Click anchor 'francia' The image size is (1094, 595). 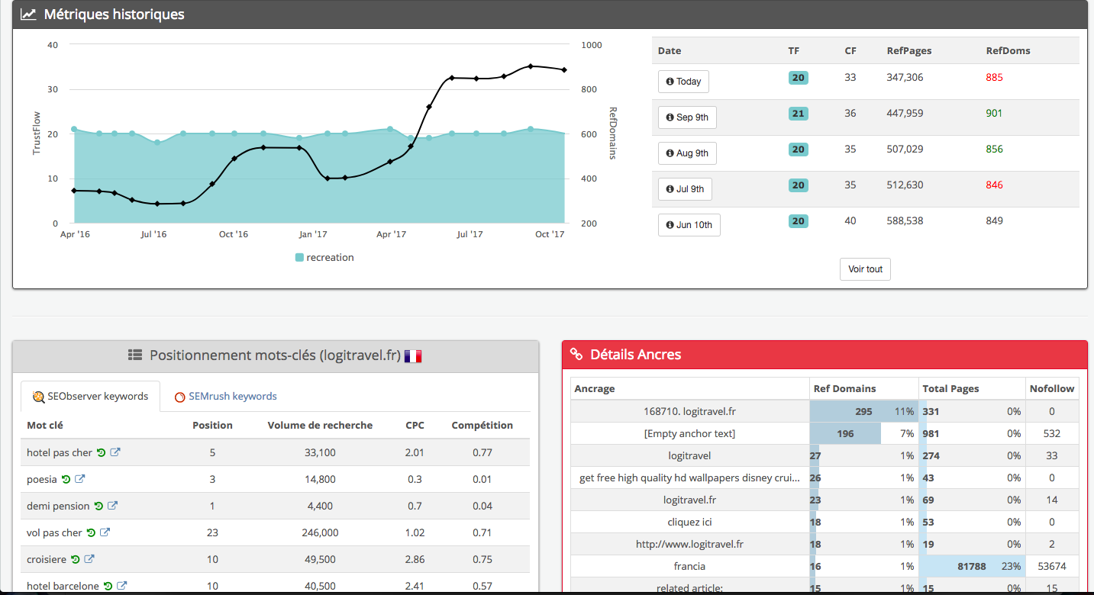pyautogui.click(x=689, y=567)
